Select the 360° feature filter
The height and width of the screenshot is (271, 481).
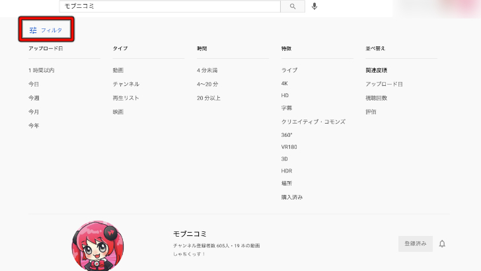(x=287, y=135)
